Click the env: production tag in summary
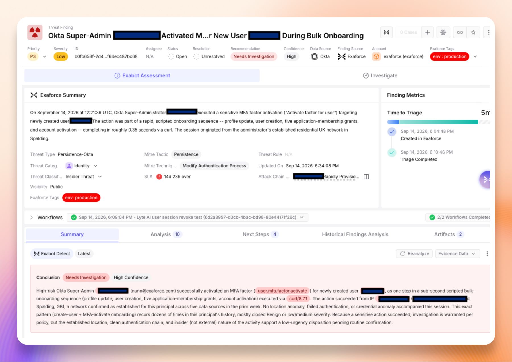 tap(81, 198)
